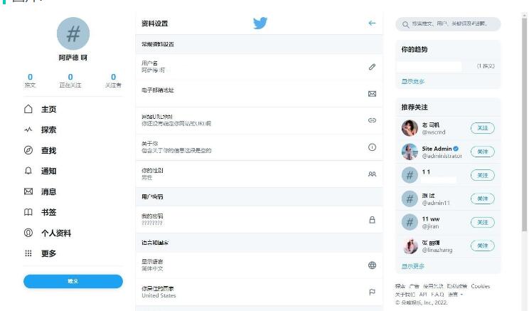Click the @administrator handle text
This screenshot has width=529, height=311.
pos(442,156)
